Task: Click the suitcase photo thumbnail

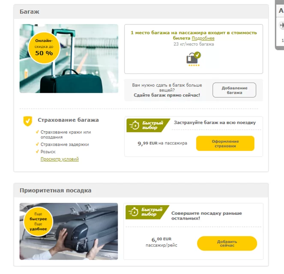Action: [x=69, y=59]
